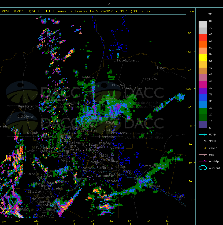Select the purple 36-39 dBZ swatch
The width and height of the screenshot is (223, 225).
(203, 91)
